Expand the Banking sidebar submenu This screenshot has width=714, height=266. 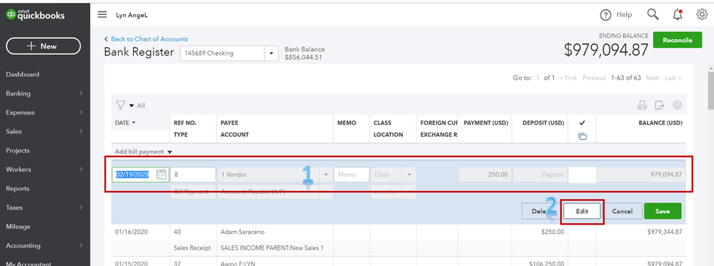81,93
